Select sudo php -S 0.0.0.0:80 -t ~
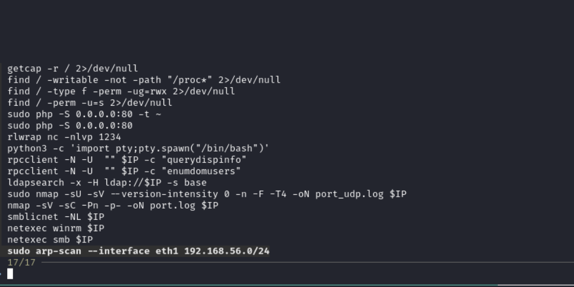The height and width of the screenshot is (287, 574). pos(84,114)
